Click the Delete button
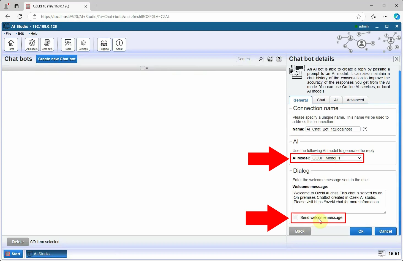The width and height of the screenshot is (403, 261). [x=18, y=242]
